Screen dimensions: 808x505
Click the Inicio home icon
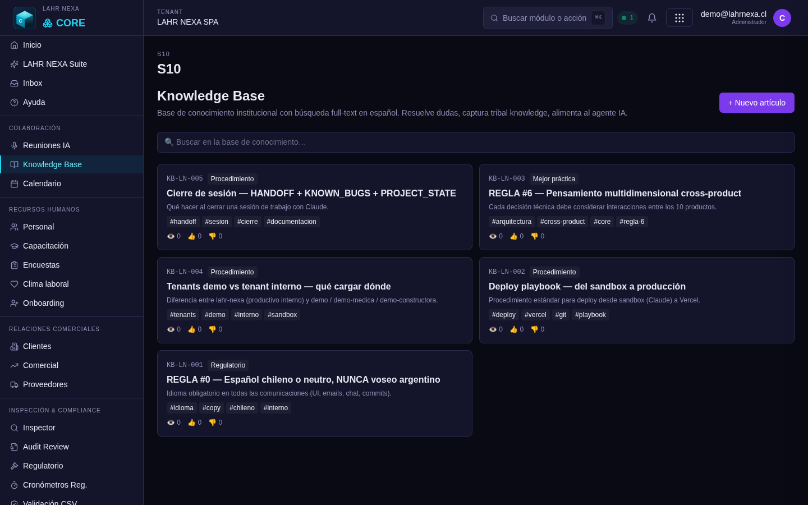pos(14,45)
